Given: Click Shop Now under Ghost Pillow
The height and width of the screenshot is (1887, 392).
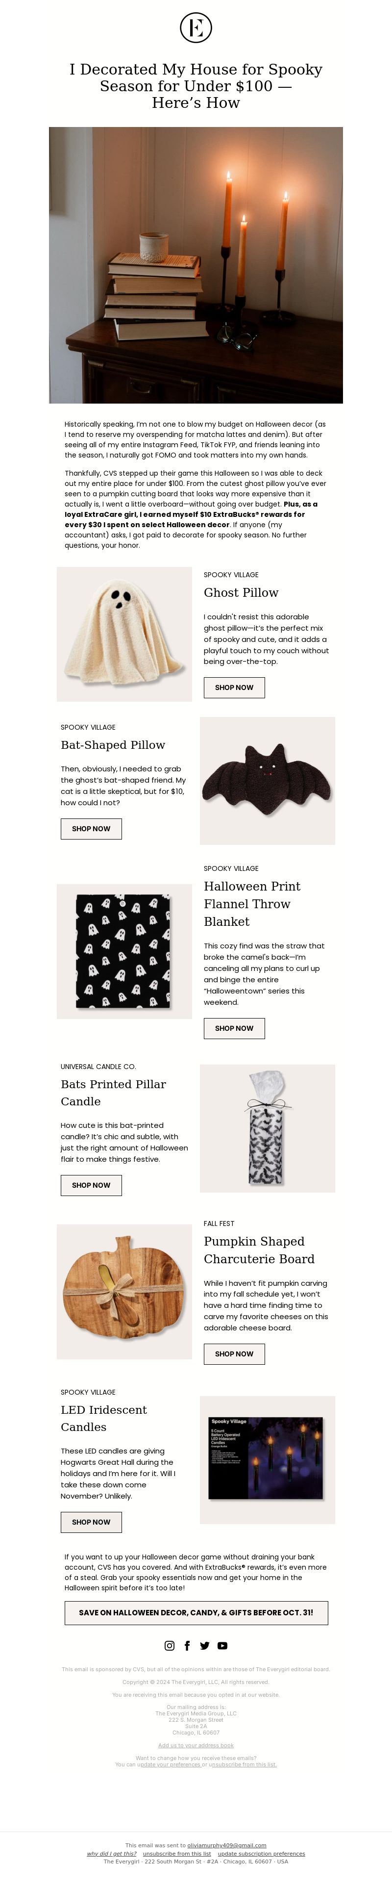Looking at the screenshot, I should (234, 687).
